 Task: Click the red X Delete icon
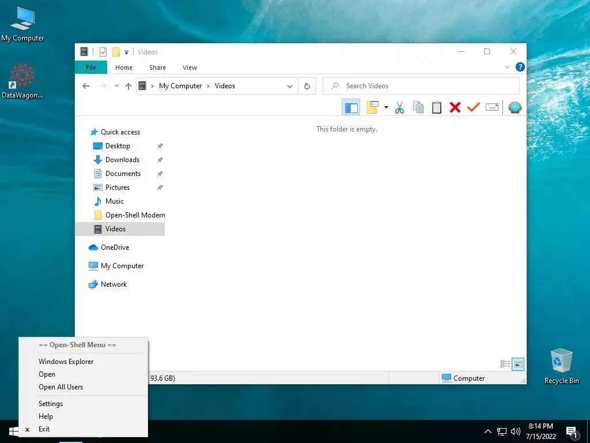click(x=455, y=107)
